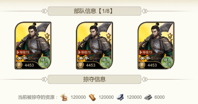Open the 掠夺信息 section header

pos(94,79)
